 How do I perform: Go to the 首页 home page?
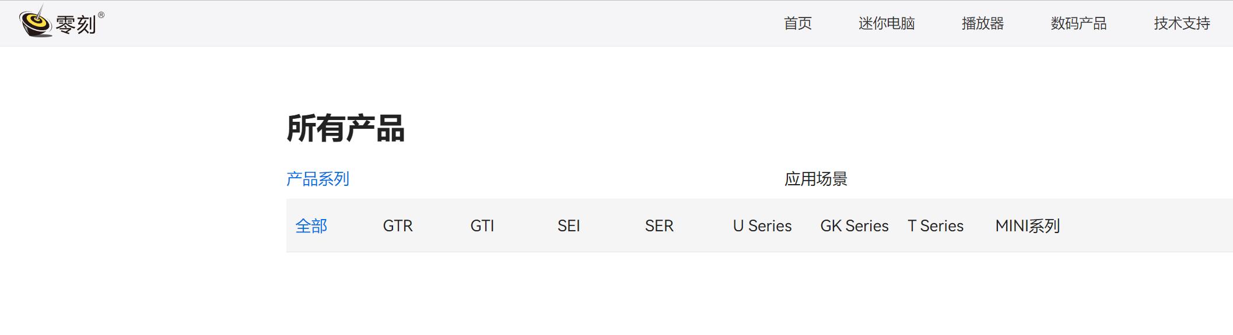coord(797,23)
